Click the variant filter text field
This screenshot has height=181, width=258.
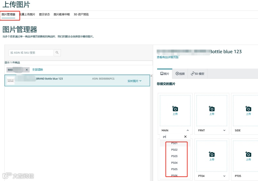click(172, 137)
